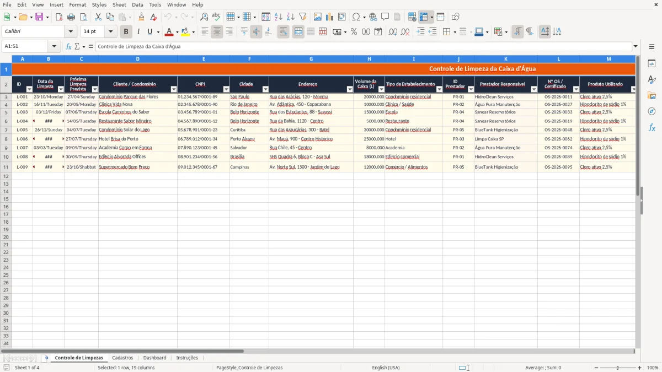Viewport: 662px width, 372px height.
Task: Insert image from the toolbar
Action: pos(318,17)
